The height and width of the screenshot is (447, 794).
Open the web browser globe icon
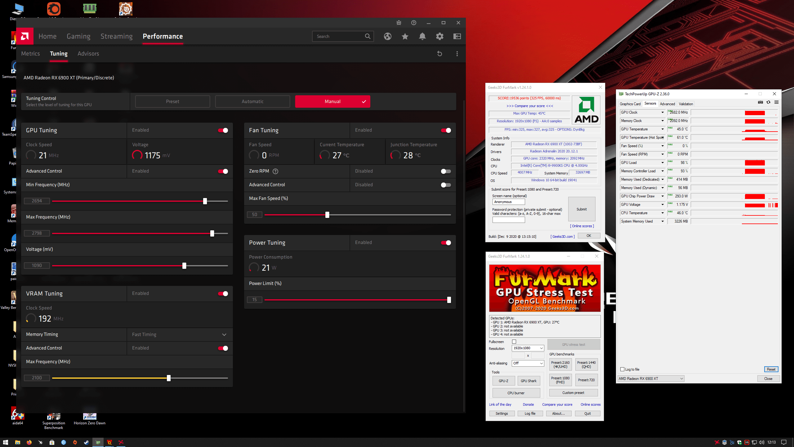[x=388, y=36]
